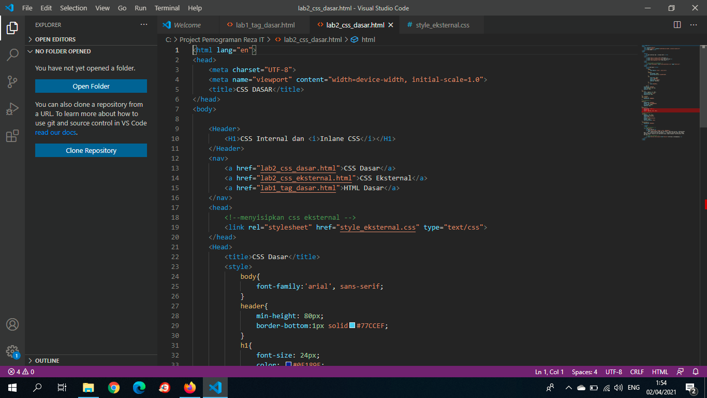Click the errors and warnings status indicator
This screenshot has width=707, height=398.
coord(21,372)
